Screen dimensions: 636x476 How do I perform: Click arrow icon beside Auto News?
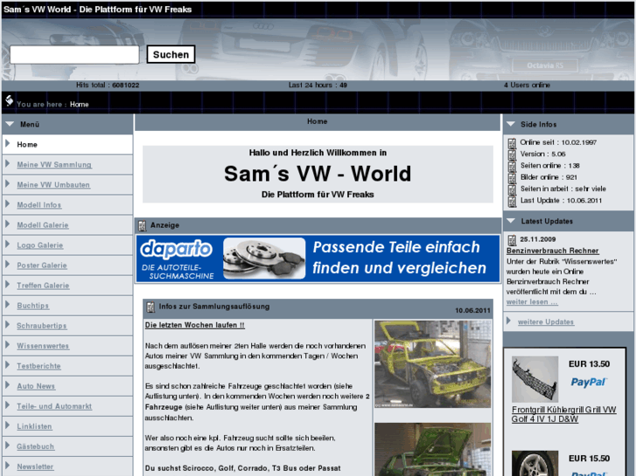point(7,385)
